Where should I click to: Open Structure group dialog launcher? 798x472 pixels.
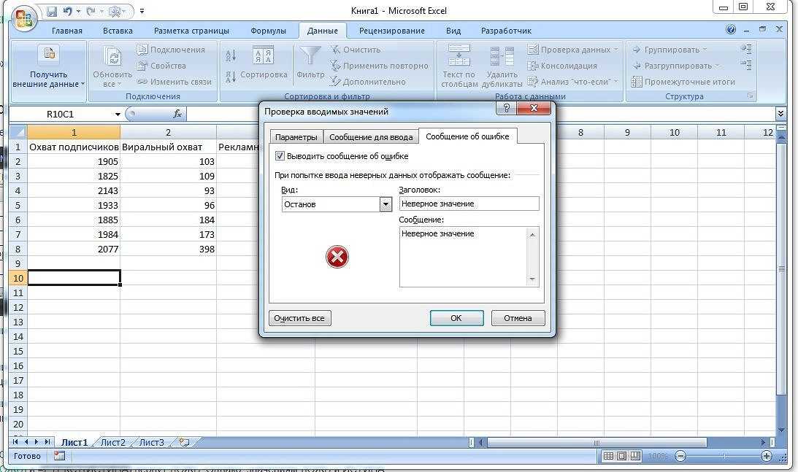pos(750,96)
